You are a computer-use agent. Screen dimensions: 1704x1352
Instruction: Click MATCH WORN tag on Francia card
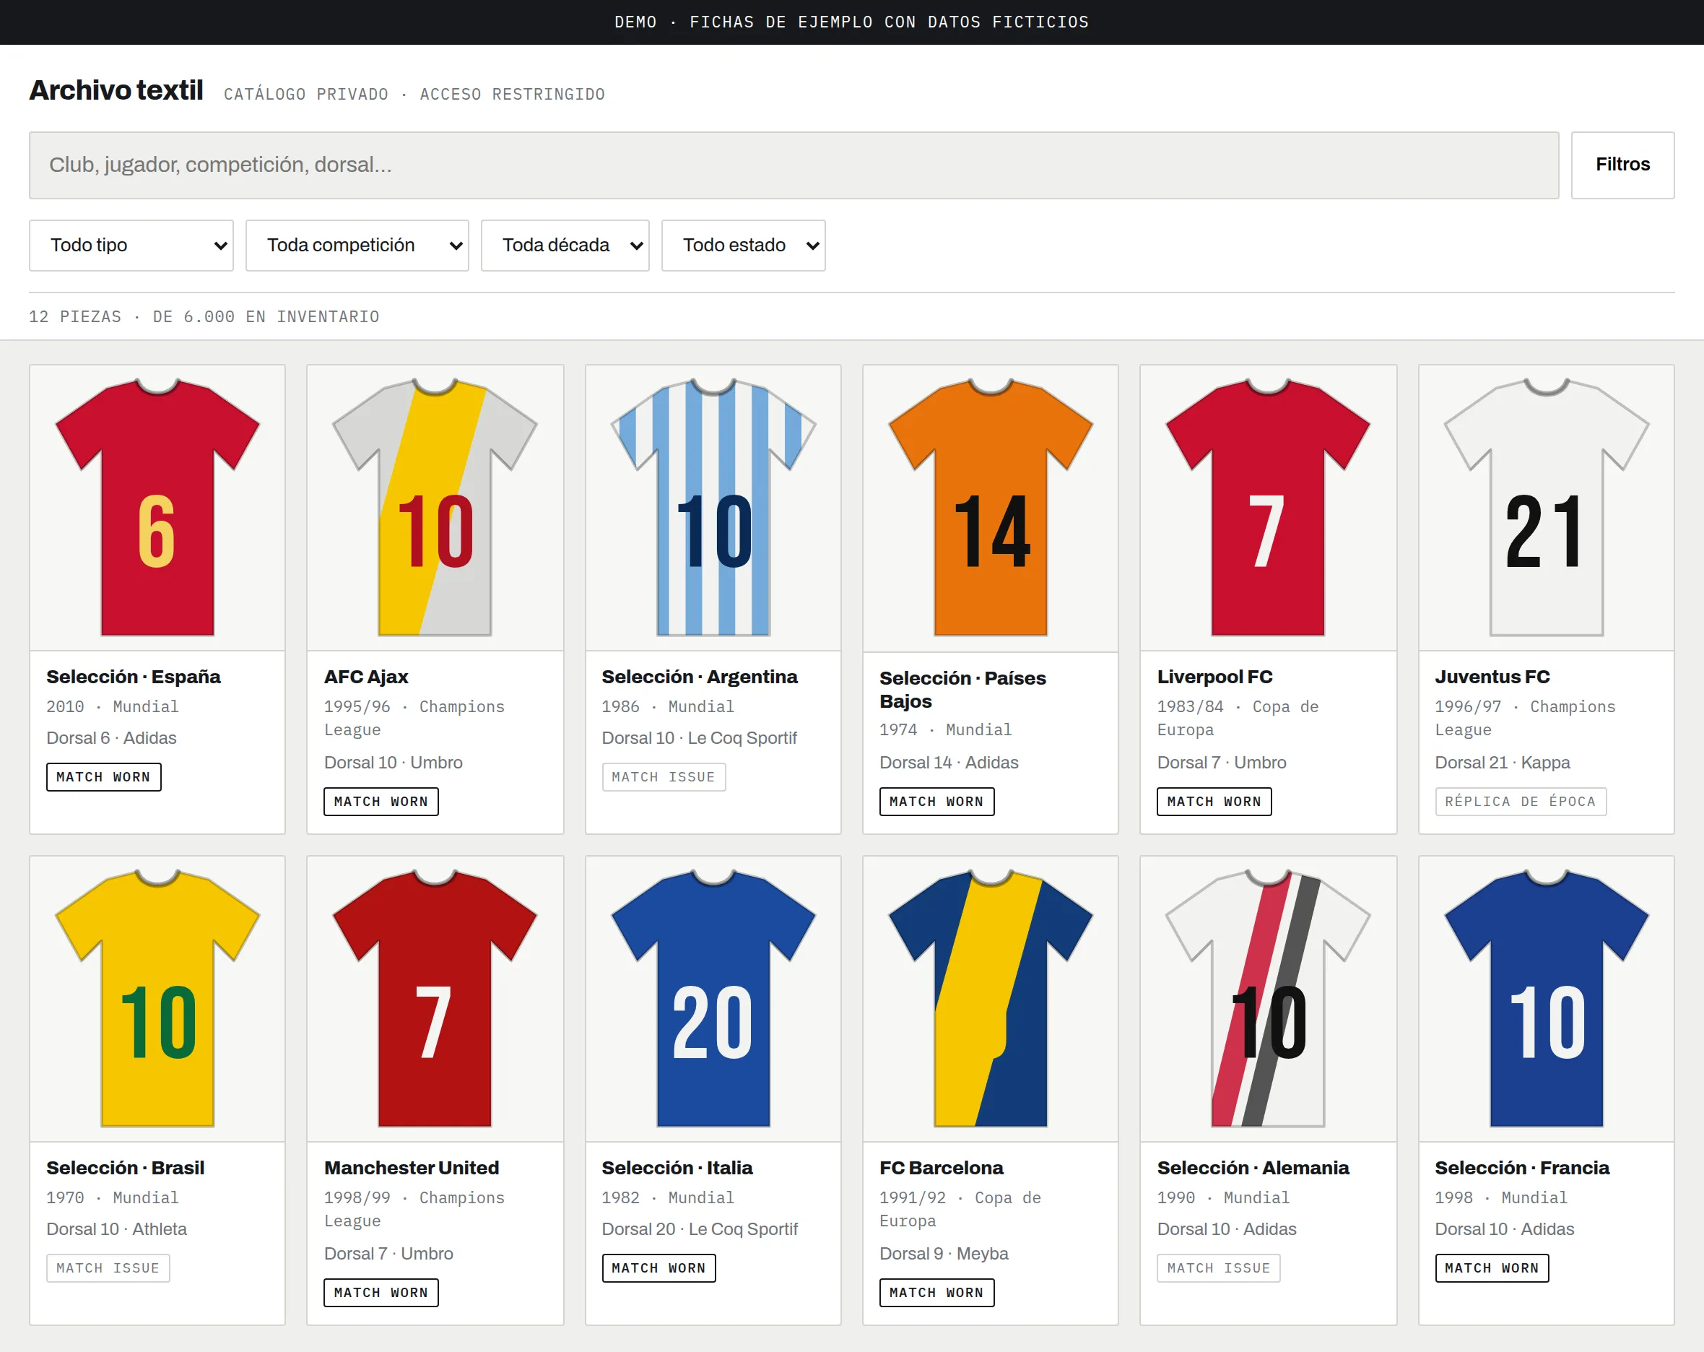[1492, 1267]
